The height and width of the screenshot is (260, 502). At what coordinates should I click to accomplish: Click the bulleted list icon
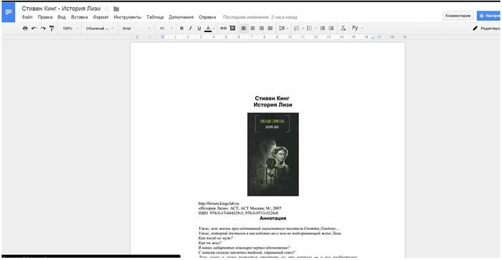pyautogui.click(x=309, y=29)
